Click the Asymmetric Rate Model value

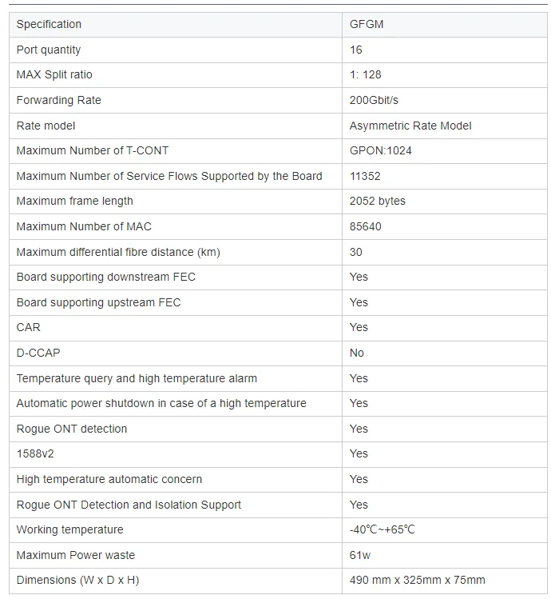click(x=410, y=126)
